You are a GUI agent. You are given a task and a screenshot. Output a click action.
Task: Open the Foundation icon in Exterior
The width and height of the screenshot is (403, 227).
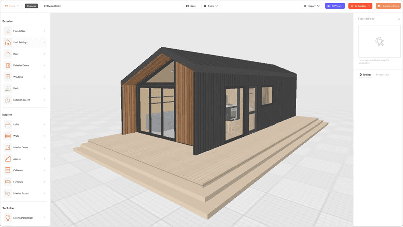point(8,31)
